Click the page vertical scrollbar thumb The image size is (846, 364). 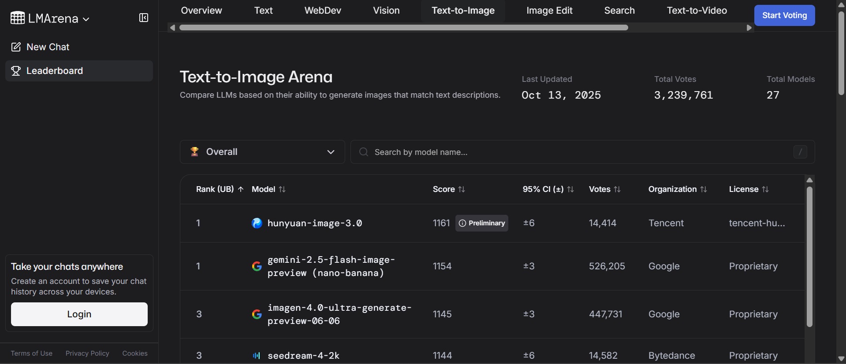coord(841,53)
